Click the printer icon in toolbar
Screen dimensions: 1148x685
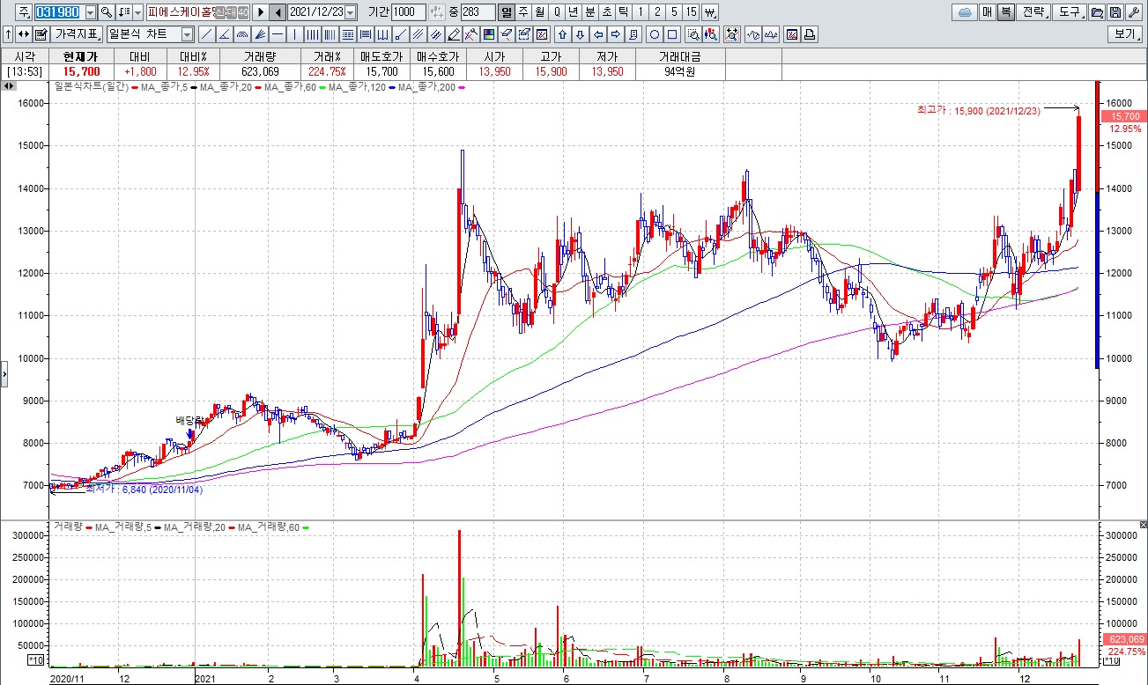coord(809,34)
